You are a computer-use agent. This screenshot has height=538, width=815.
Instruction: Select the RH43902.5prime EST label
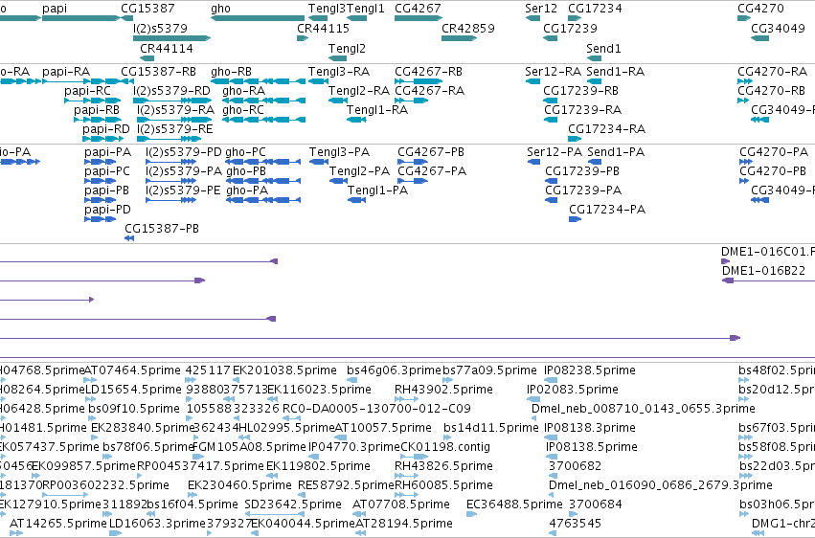443,390
